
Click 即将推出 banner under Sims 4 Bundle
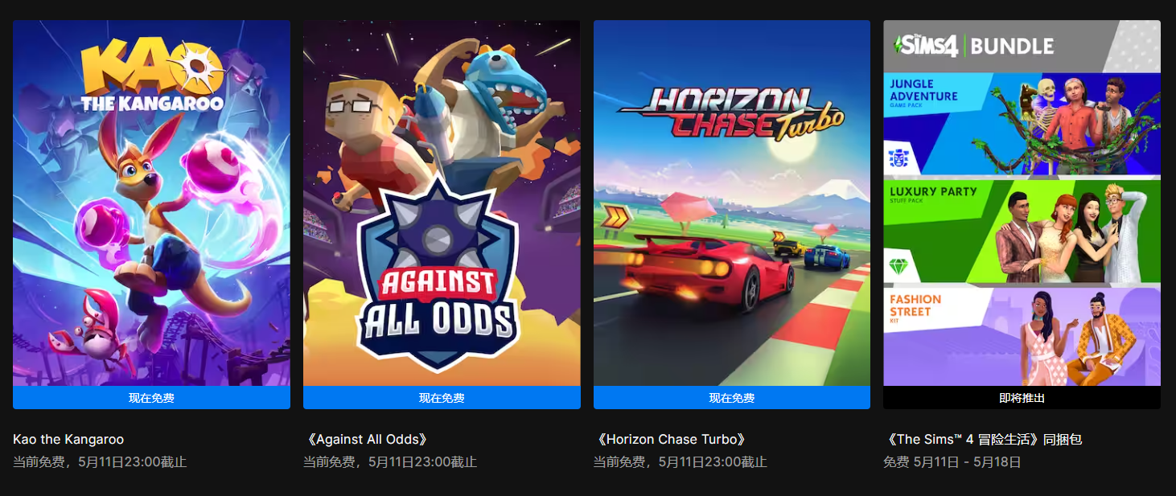(x=1022, y=398)
